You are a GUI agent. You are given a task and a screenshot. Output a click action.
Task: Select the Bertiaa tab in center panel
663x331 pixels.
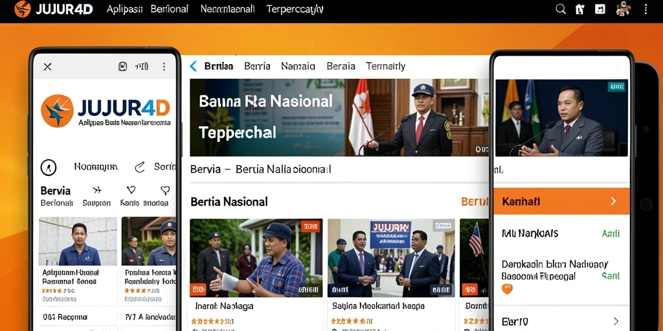pyautogui.click(x=219, y=67)
